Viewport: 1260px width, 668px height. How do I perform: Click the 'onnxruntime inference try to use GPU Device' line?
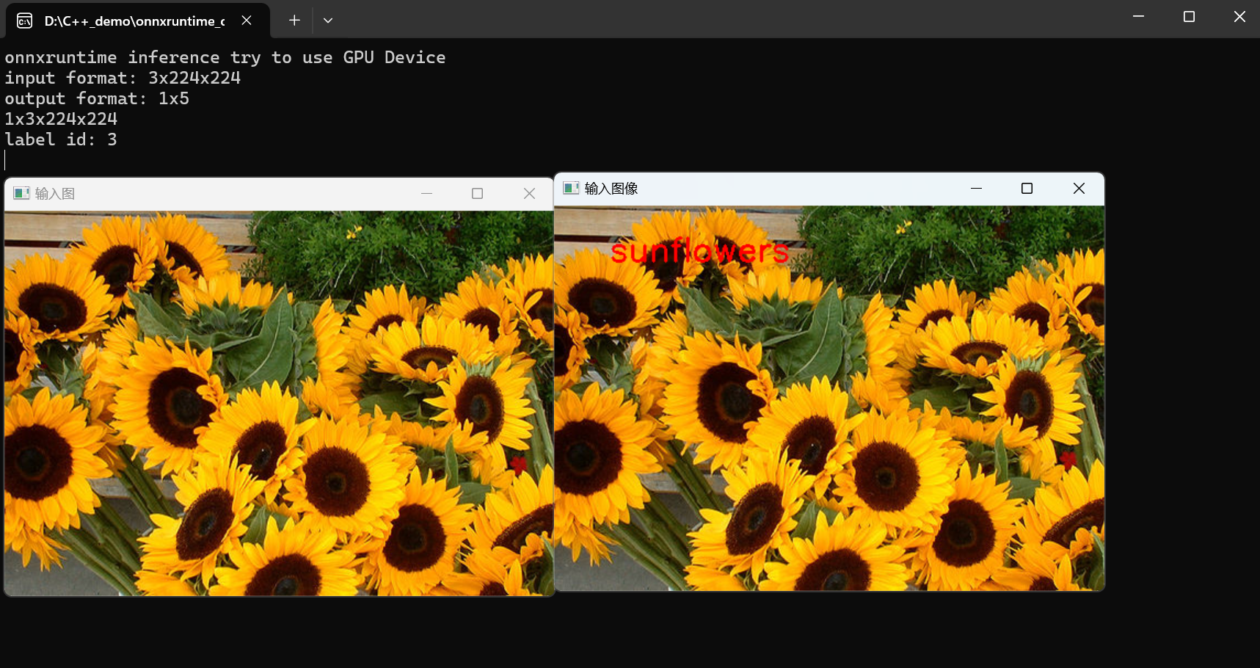coord(225,57)
